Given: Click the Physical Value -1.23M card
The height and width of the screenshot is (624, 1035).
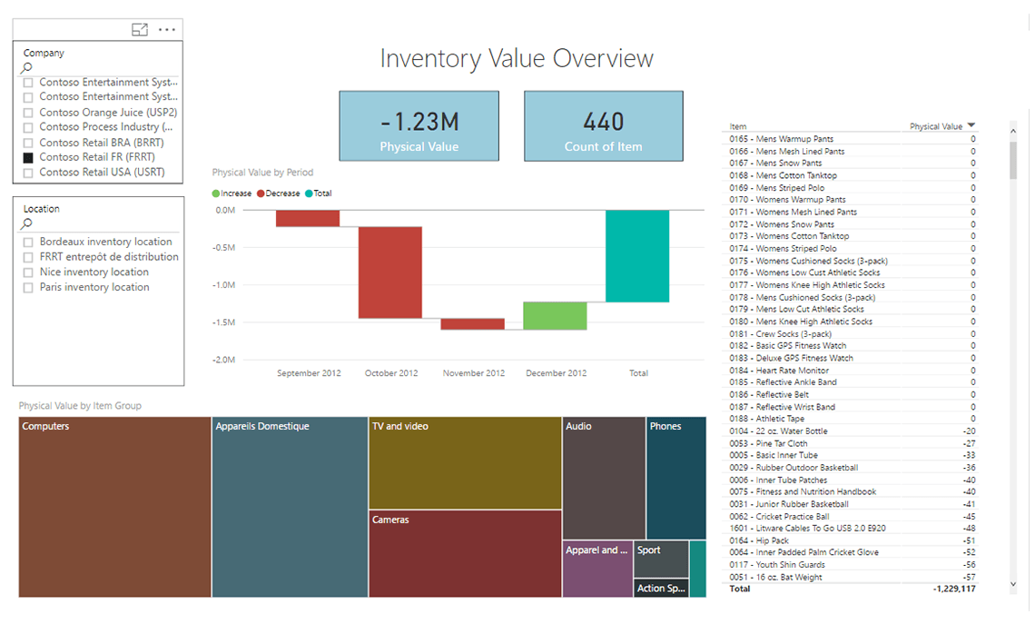Looking at the screenshot, I should tap(419, 126).
